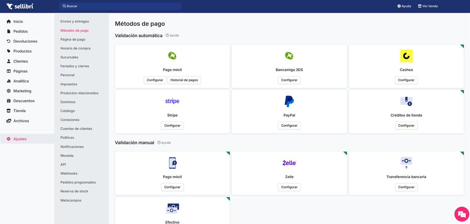Click the manual Pago móvil phone icon

pos(172,163)
